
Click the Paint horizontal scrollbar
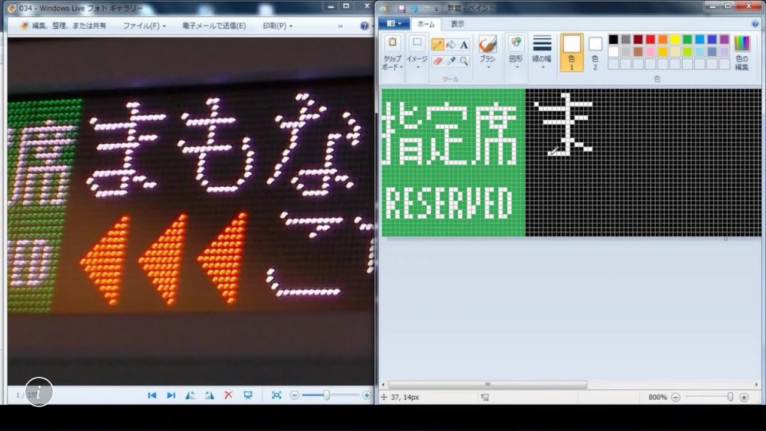(488, 385)
